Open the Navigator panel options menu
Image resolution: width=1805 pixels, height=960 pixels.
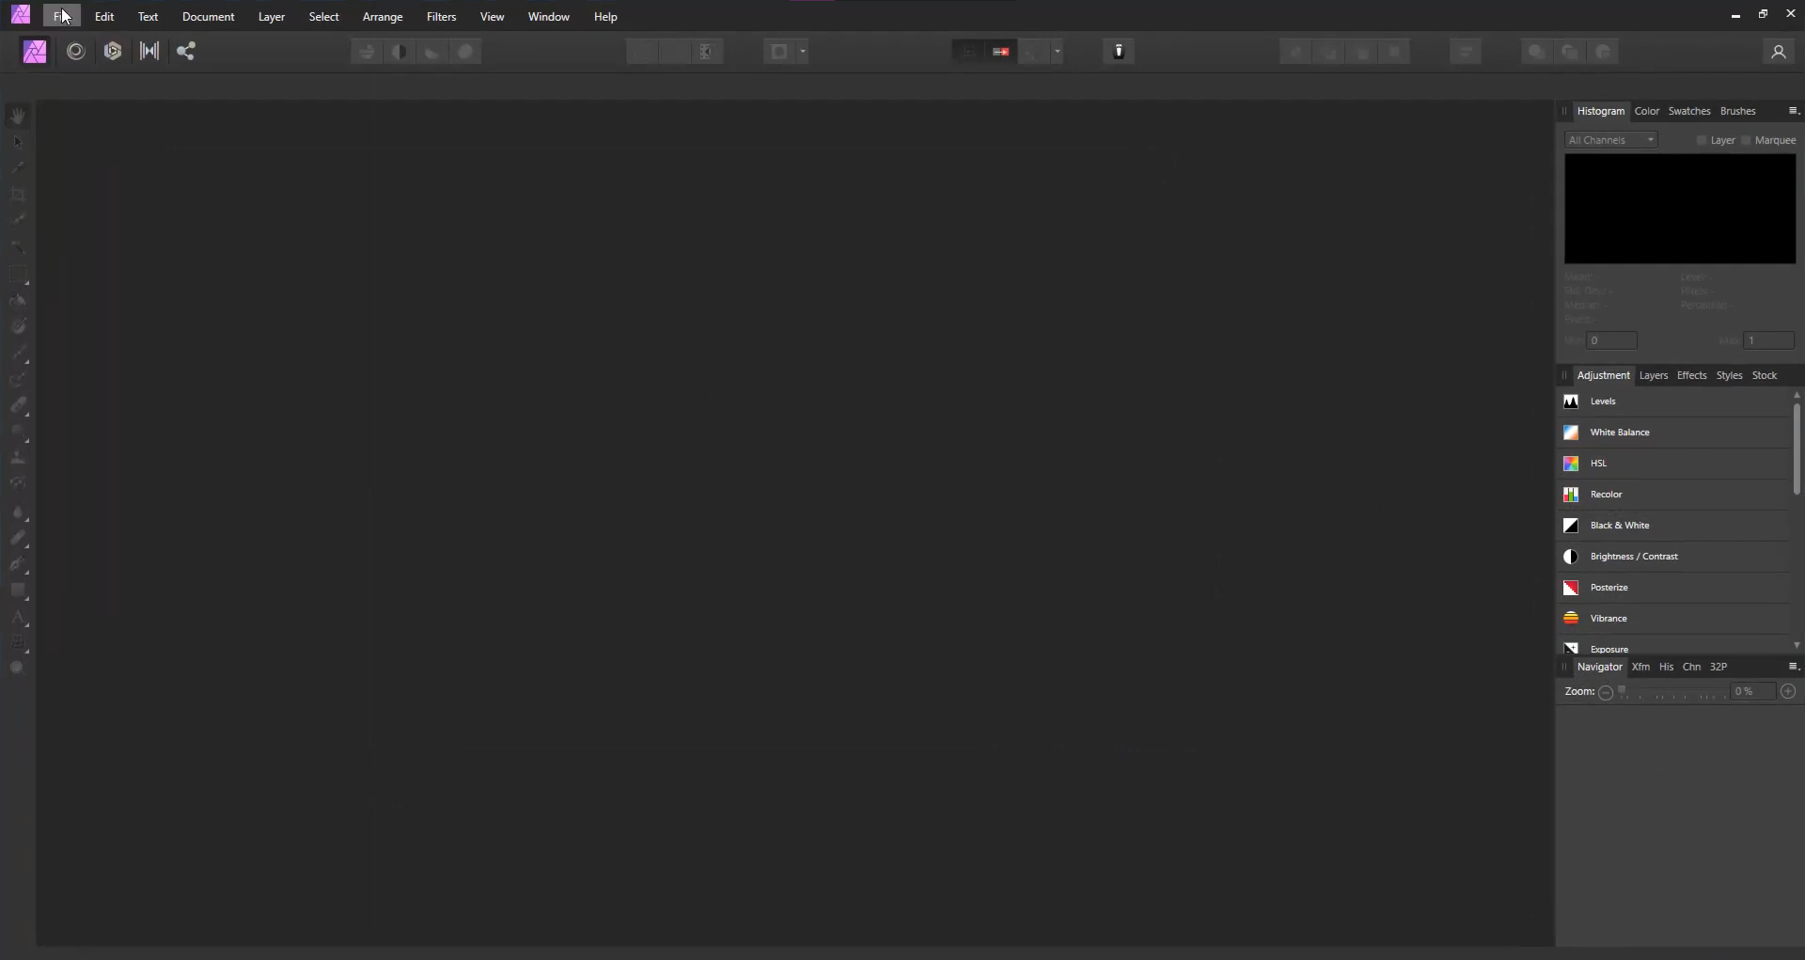pyautogui.click(x=1793, y=667)
